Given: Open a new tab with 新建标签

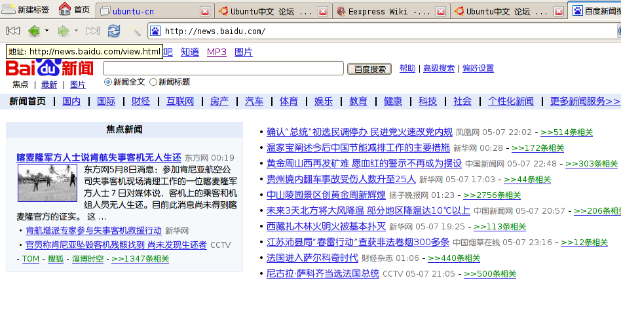Looking at the screenshot, I should click(26, 10).
